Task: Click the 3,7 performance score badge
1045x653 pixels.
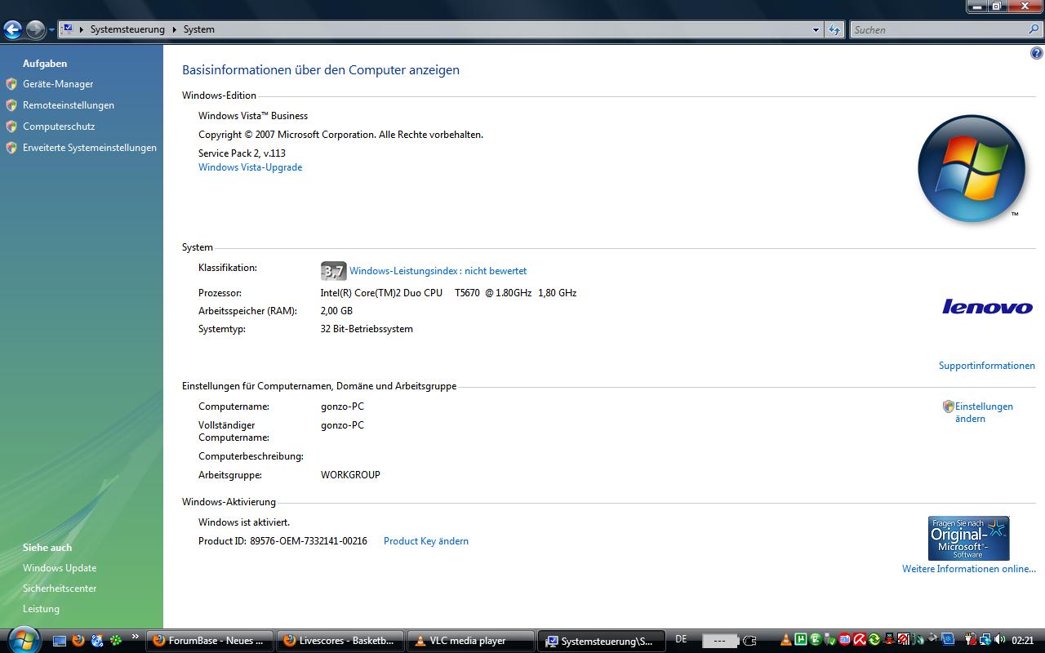Action: (x=334, y=271)
